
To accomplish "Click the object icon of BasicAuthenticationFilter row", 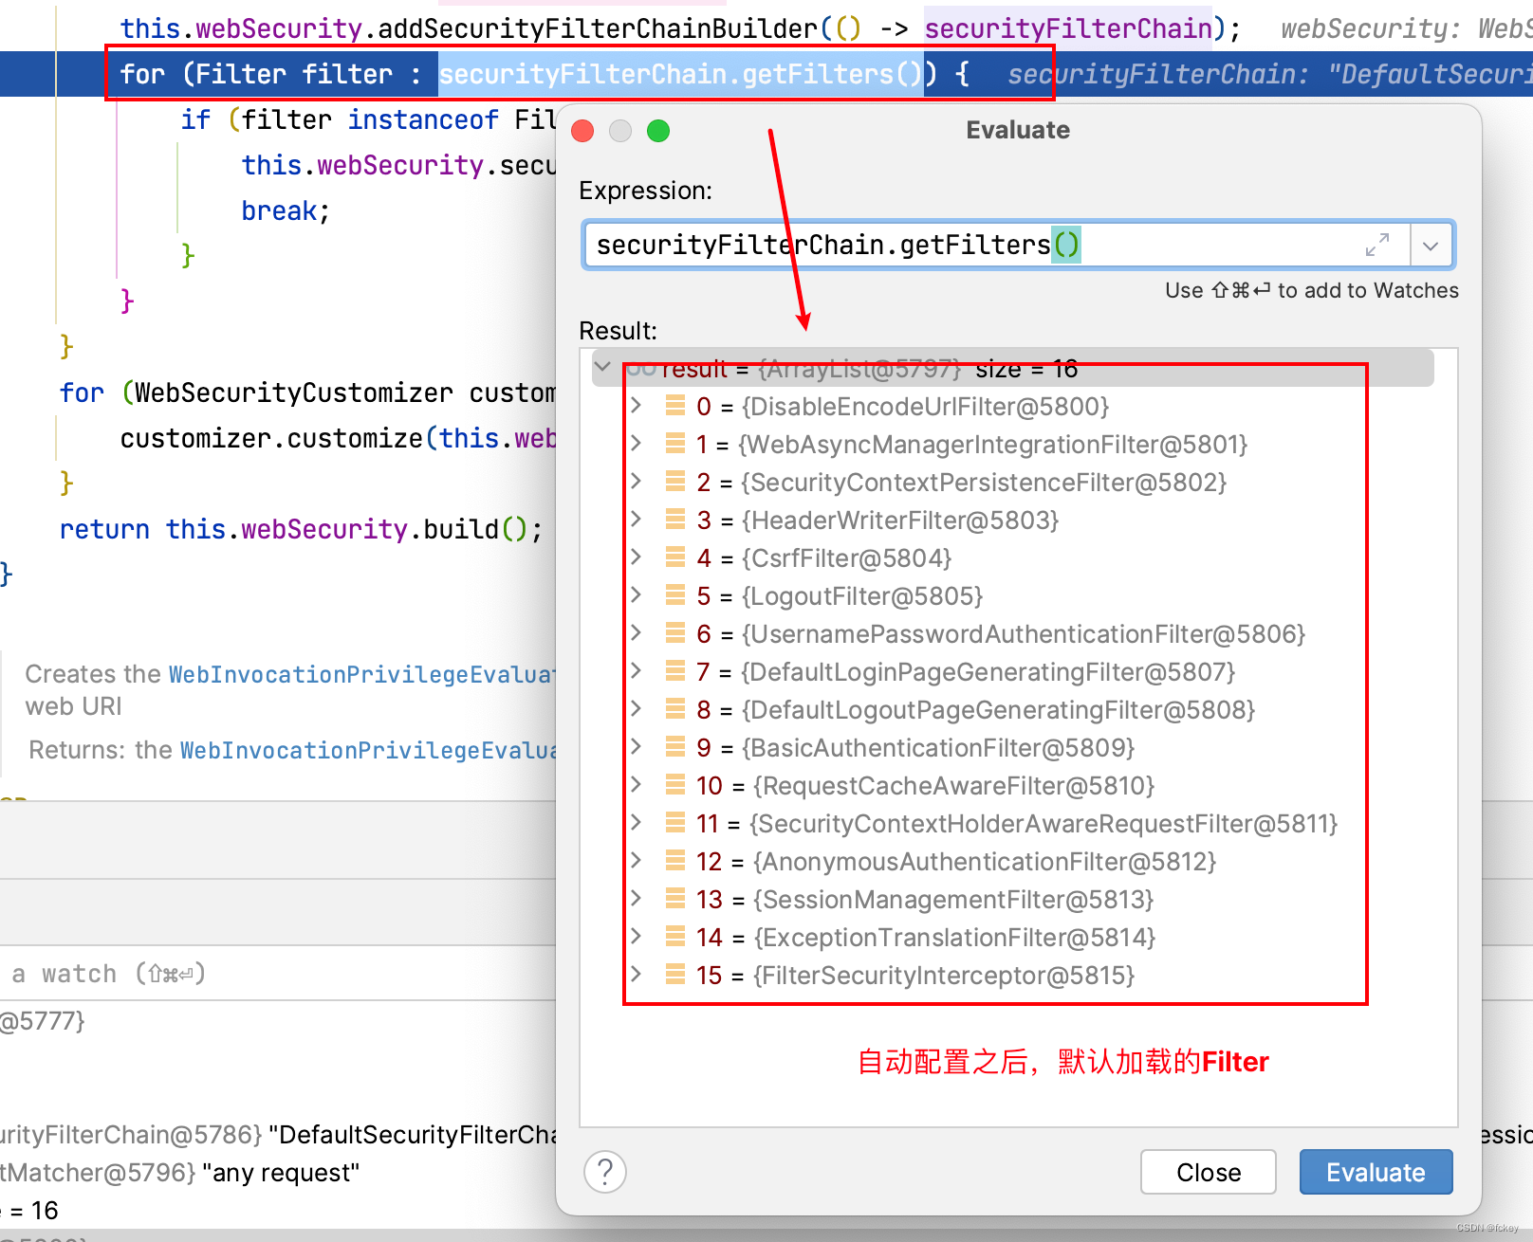I will (675, 747).
